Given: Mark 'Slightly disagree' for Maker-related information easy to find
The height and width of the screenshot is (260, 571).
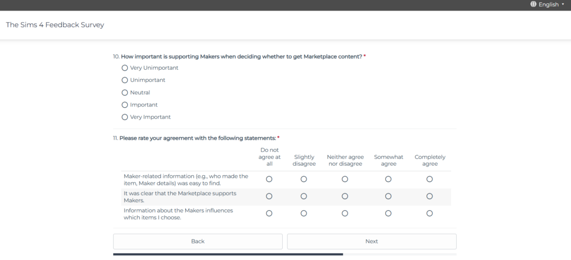Looking at the screenshot, I should [304, 179].
